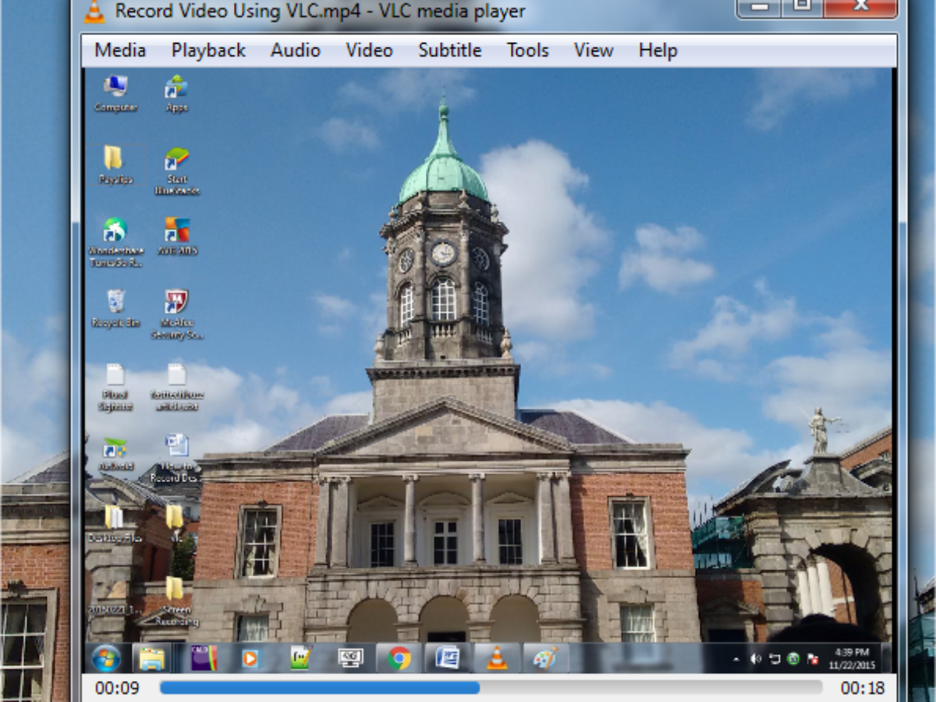Click the Chrome icon on recorded taskbar

click(x=399, y=658)
